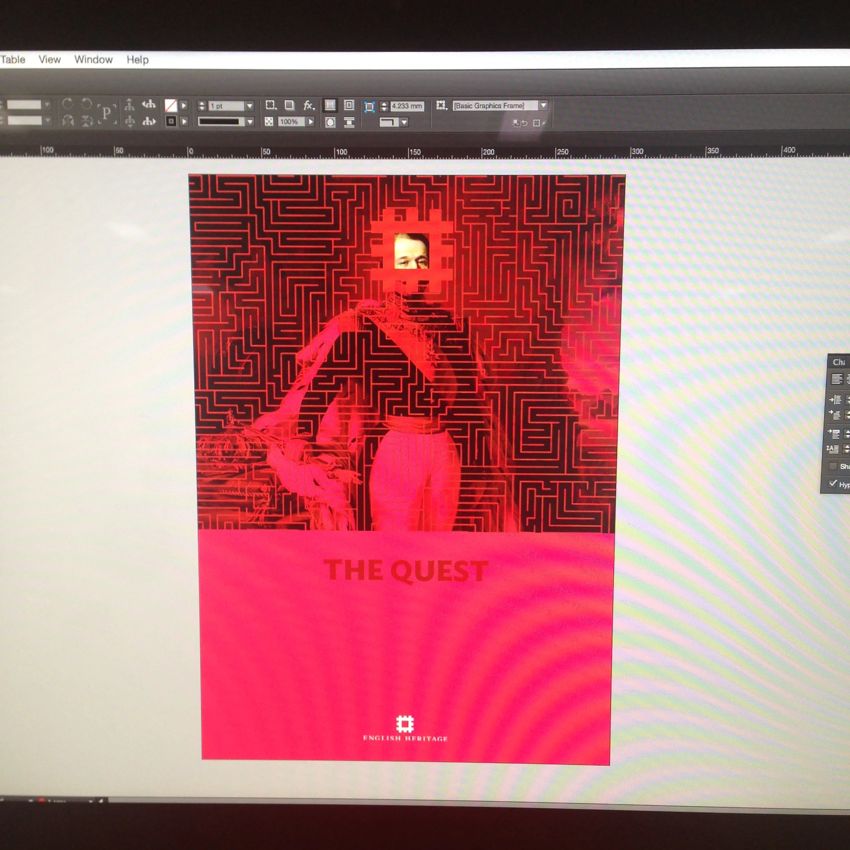Open the opacity slider arrow

pyautogui.click(x=311, y=122)
